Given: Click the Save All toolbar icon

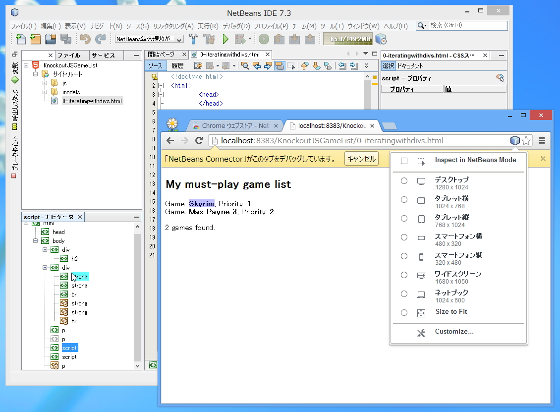Looking at the screenshot, I should pos(66,38).
